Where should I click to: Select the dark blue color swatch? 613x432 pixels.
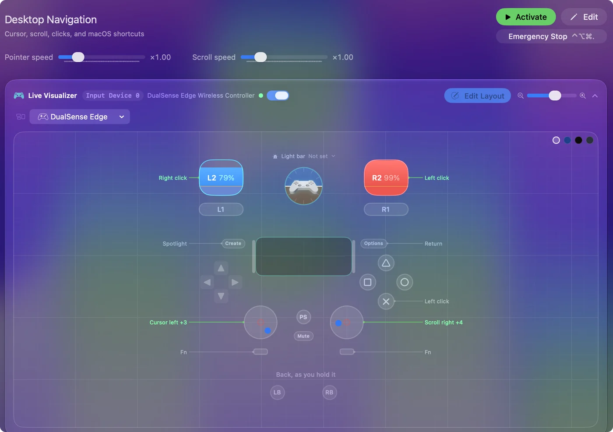567,140
